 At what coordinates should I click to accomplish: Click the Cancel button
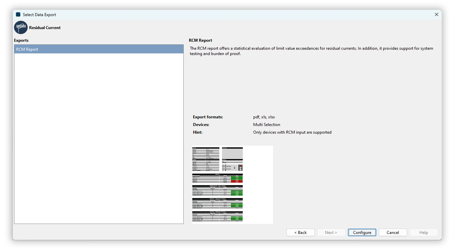click(393, 233)
